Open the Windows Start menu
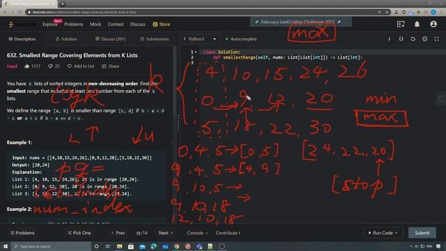This screenshot has width=446, height=251. pyautogui.click(x=6, y=246)
